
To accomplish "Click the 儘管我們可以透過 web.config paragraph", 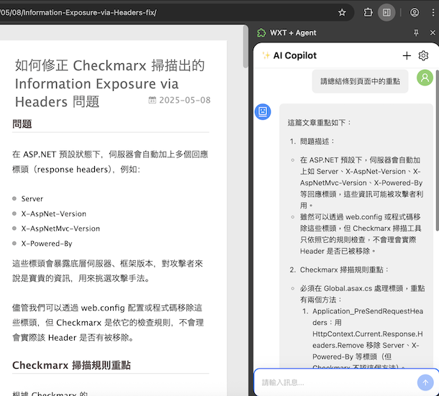I will tap(108, 323).
